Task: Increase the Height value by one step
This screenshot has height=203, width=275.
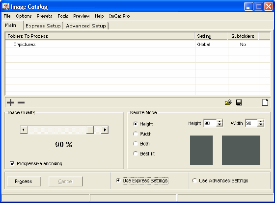Action: [220, 121]
